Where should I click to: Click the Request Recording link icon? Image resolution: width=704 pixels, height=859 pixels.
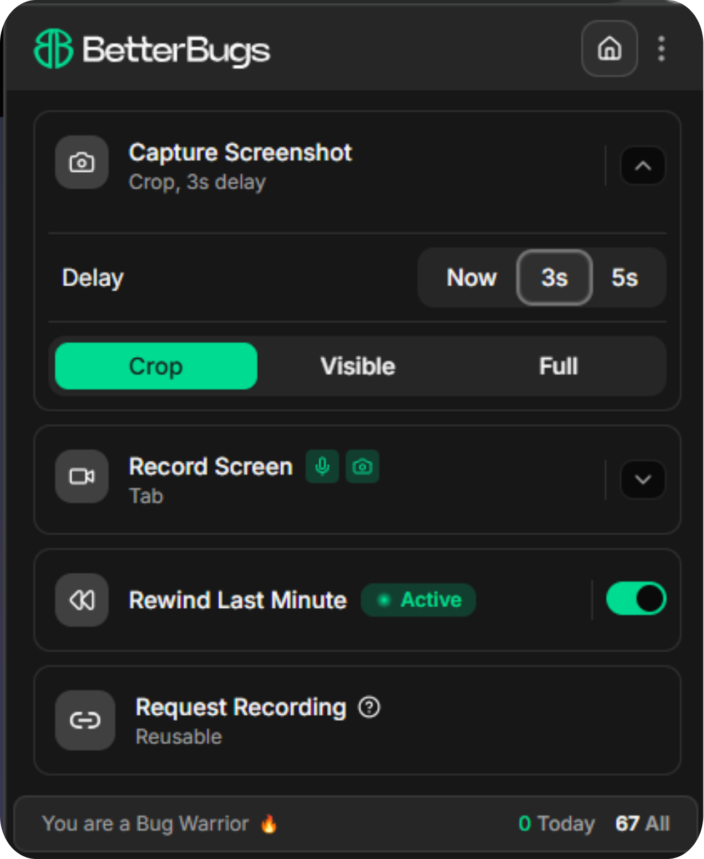coord(85,720)
